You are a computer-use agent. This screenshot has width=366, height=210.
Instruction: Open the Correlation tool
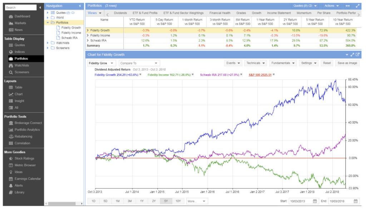click(x=19, y=143)
